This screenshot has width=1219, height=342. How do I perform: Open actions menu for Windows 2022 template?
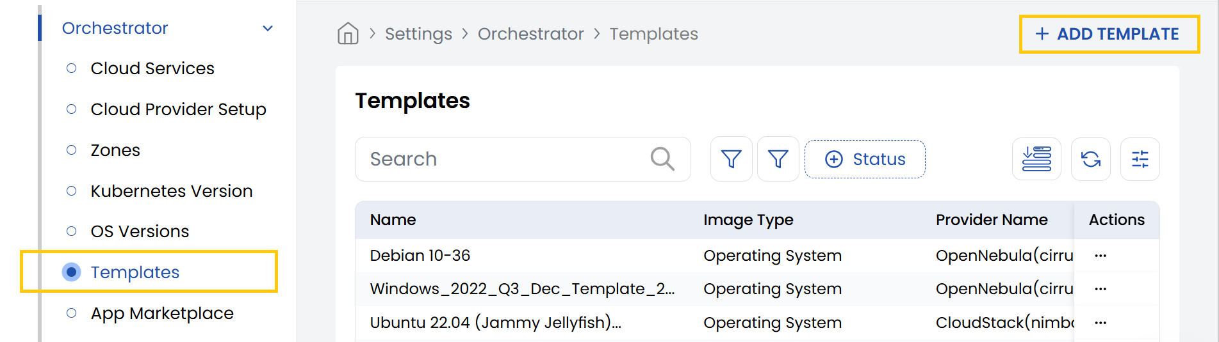pyautogui.click(x=1100, y=289)
